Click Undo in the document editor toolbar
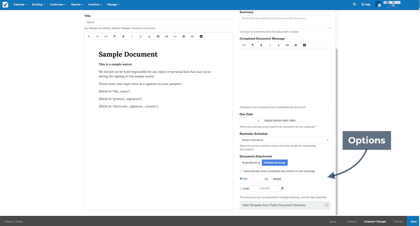Image resolution: width=420 pixels, height=226 pixels. (x=89, y=36)
